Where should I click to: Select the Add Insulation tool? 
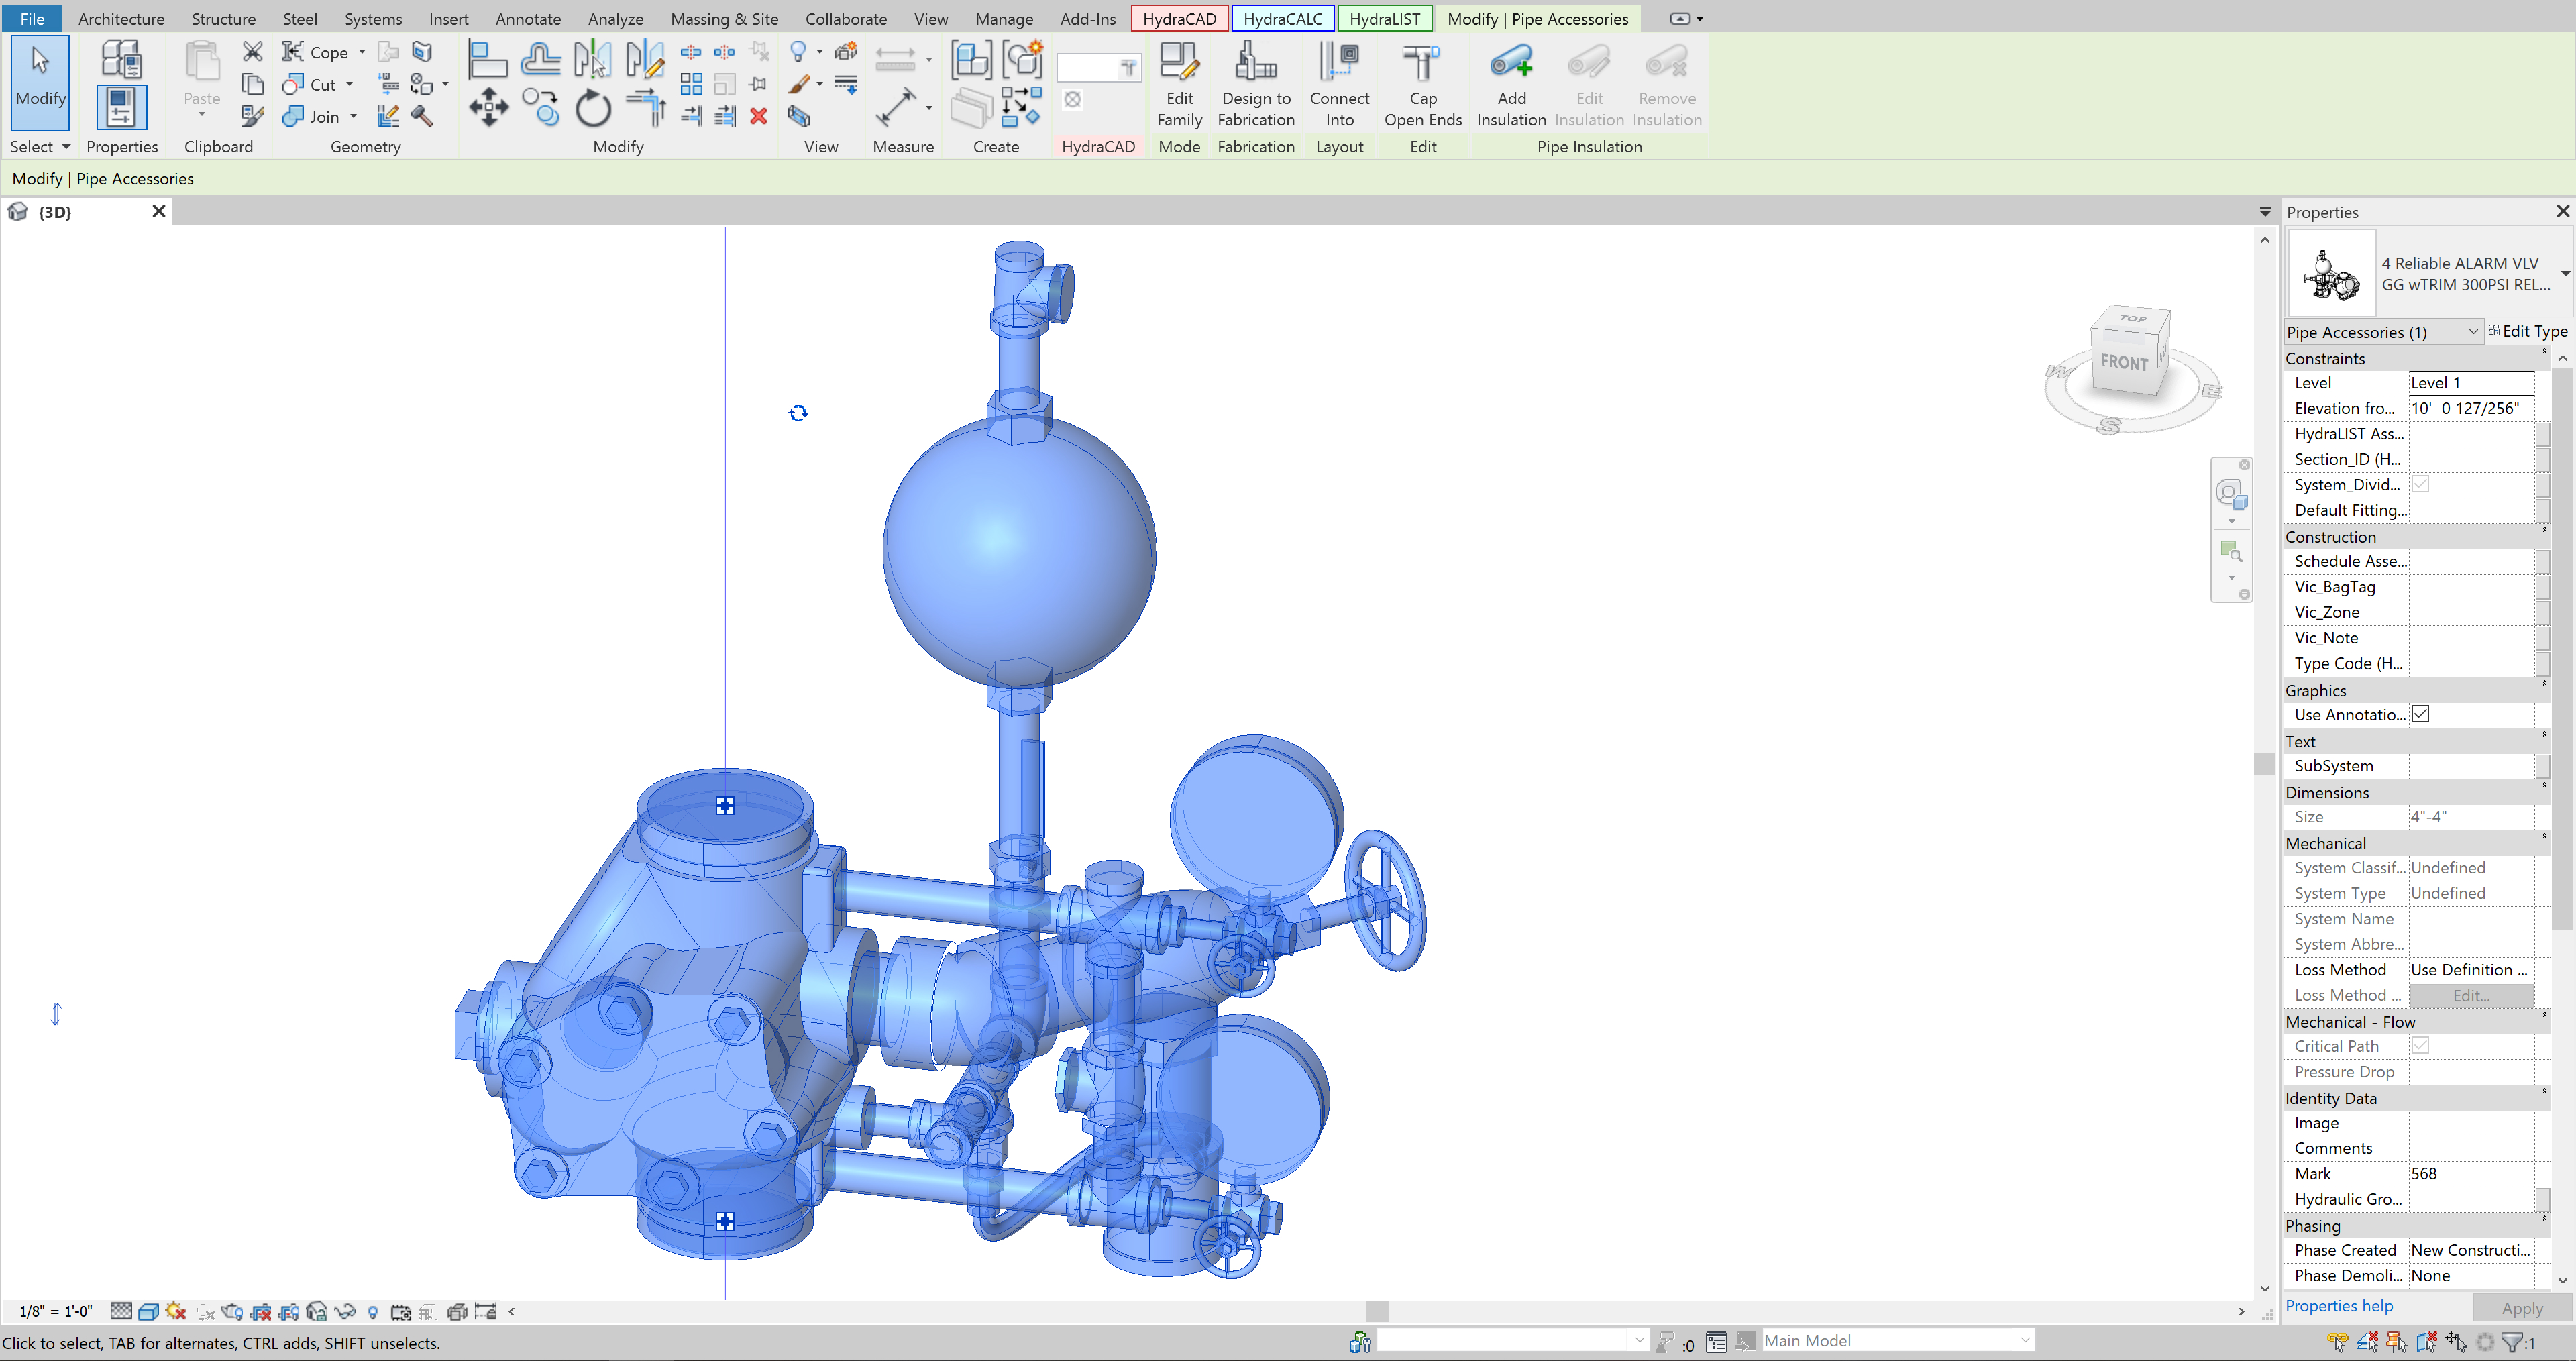[1511, 85]
